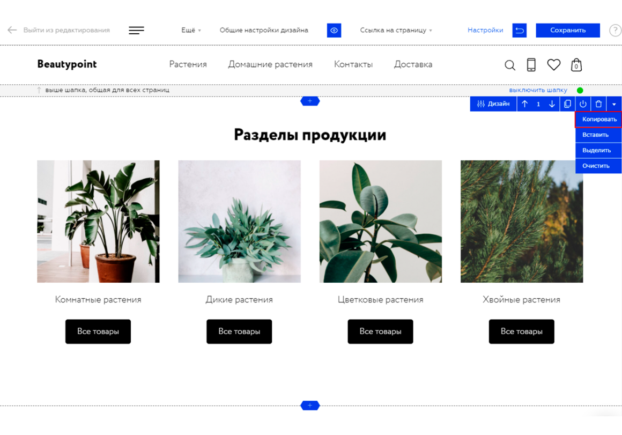The height and width of the screenshot is (435, 622).
Task: Select the Хвойные растения pine image
Action: (x=522, y=222)
